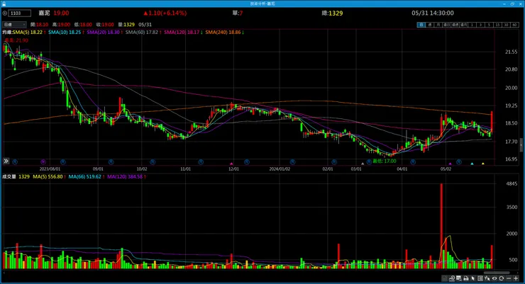The image size is (525, 284).
Task: Click the ▲1.10(+6.14%) price change text
Action: tap(165, 13)
